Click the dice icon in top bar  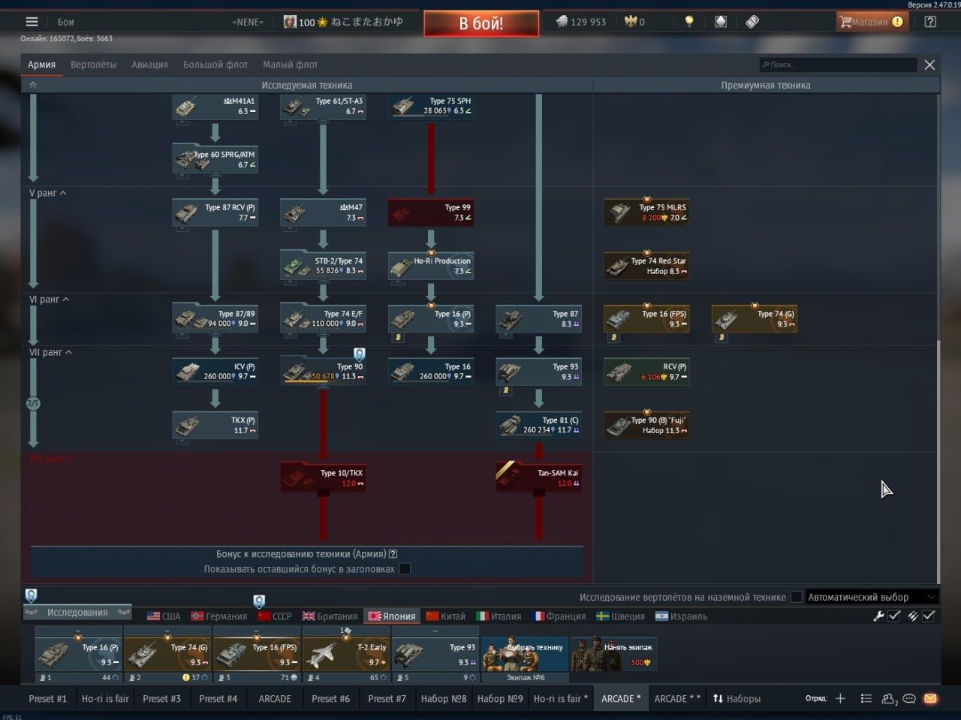[752, 22]
